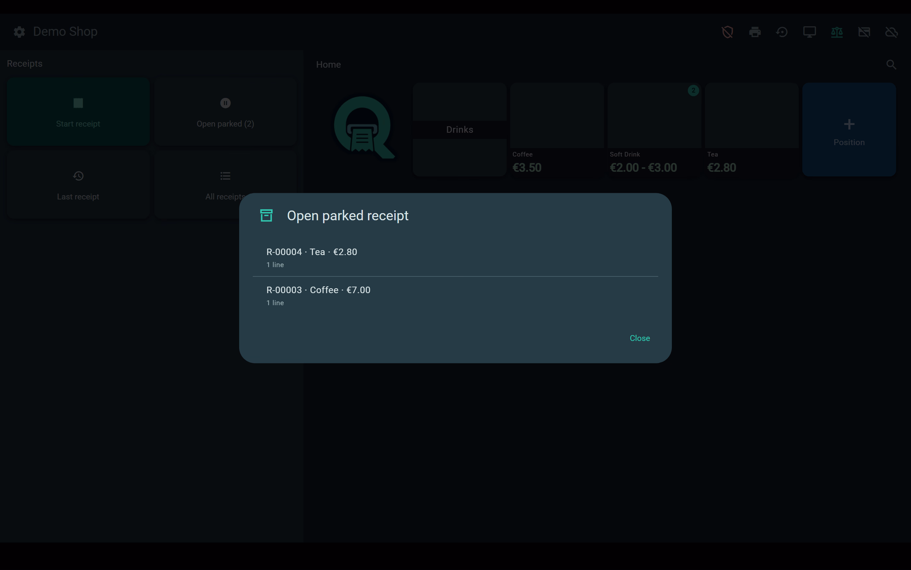The width and height of the screenshot is (911, 570).
Task: Click the green balance scale icon
Action: tap(837, 32)
